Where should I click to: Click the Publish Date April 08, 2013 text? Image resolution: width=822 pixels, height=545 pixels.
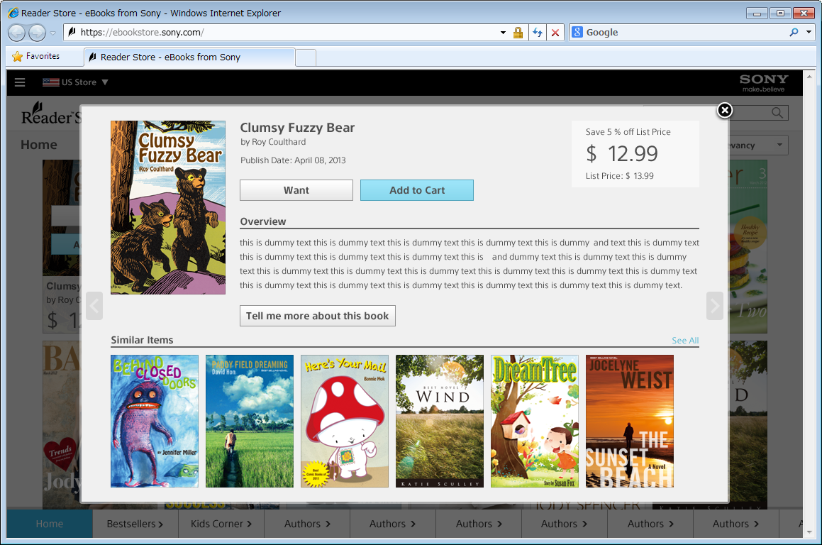293,160
